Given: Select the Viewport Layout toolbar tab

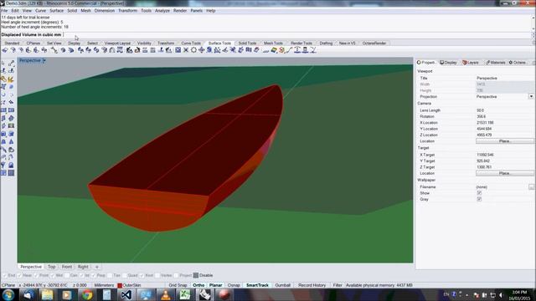Looking at the screenshot, I should pyautogui.click(x=117, y=43).
